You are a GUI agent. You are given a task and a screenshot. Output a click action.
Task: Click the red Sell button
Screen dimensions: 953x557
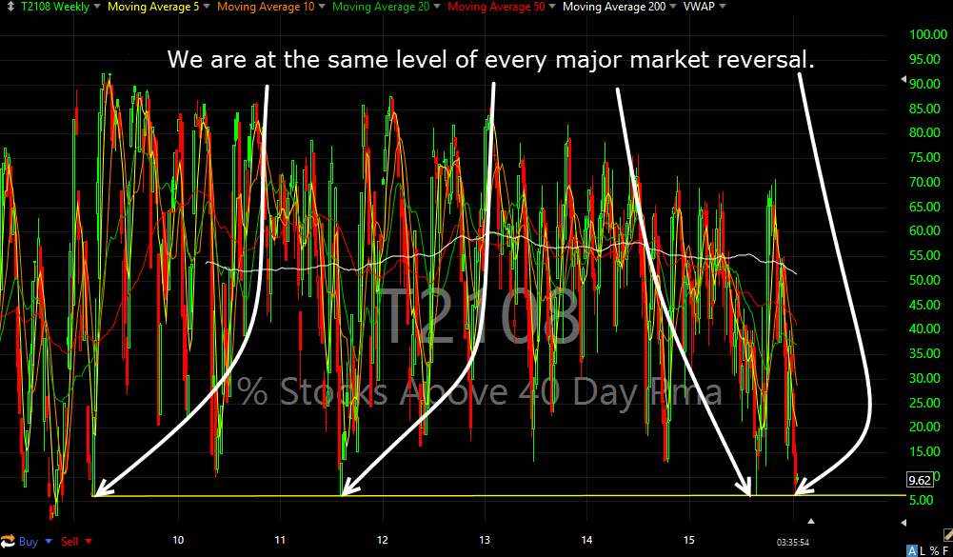pos(69,542)
